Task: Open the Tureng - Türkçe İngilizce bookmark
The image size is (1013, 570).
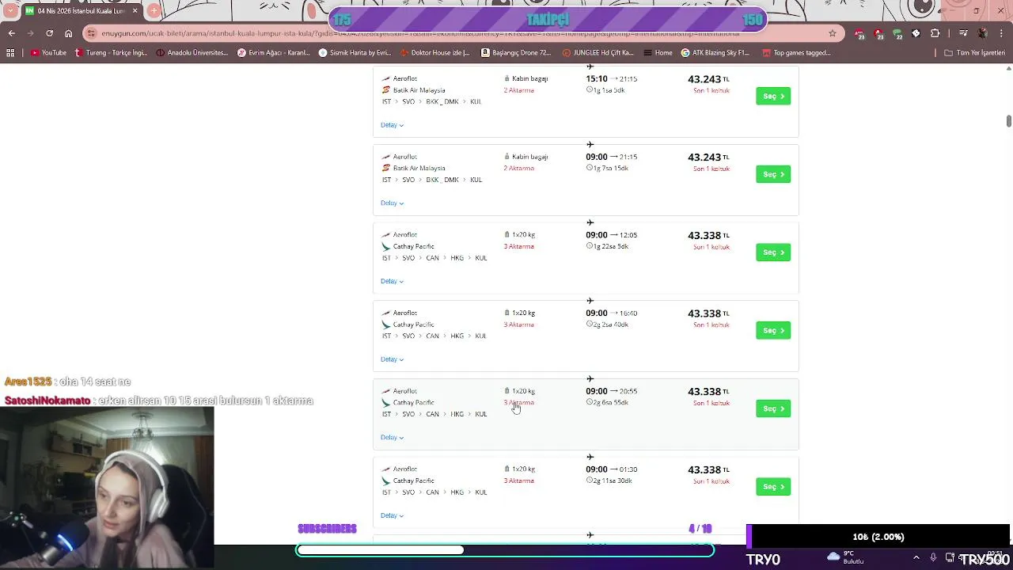Action: point(111,53)
